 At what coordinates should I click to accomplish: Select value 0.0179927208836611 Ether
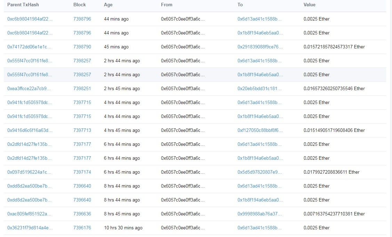pos(331,172)
